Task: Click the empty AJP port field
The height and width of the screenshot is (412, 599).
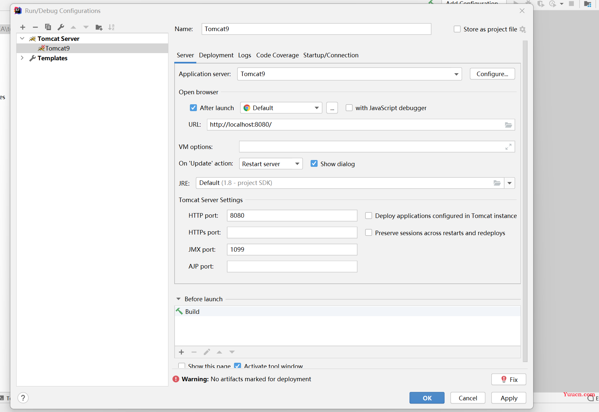Action: coord(292,267)
